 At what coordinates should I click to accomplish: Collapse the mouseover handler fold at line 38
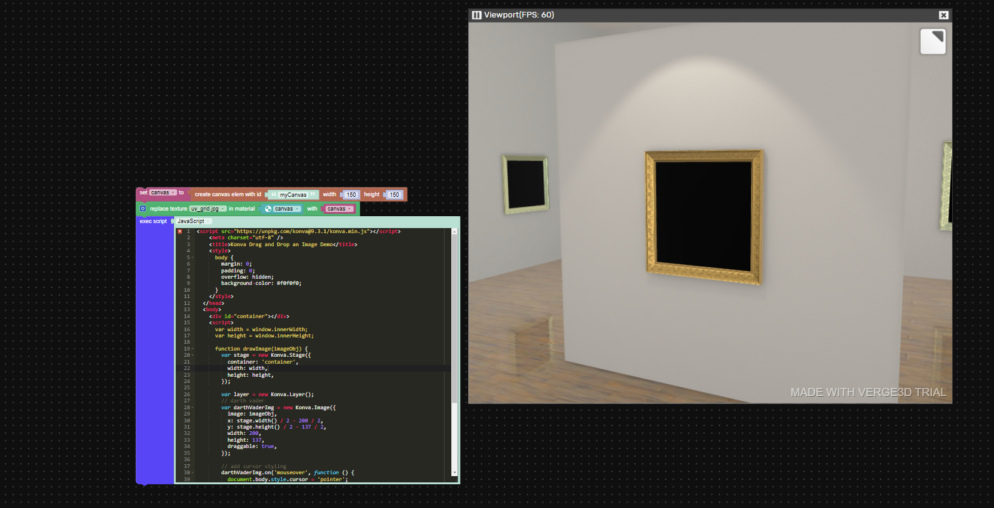193,472
